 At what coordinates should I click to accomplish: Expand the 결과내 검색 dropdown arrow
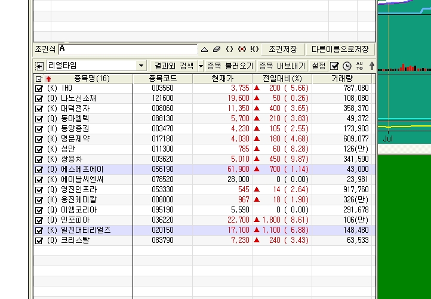point(201,66)
